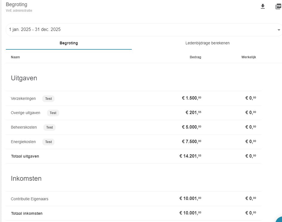
Task: Click the Bedrag column header
Action: click(195, 57)
